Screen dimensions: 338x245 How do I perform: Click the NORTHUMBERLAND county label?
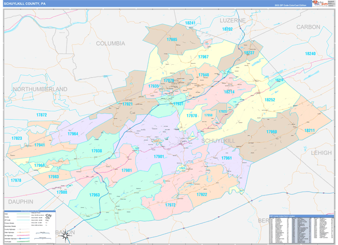[34, 89]
